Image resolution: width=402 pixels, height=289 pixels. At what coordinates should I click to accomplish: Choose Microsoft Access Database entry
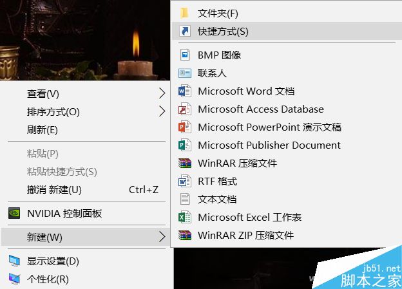287,109
